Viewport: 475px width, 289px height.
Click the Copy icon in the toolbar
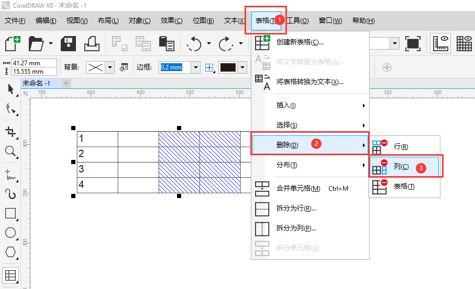click(143, 43)
